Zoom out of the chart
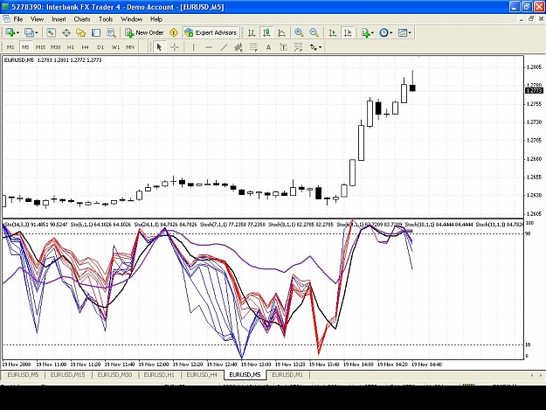Screen dimensions: 546x410 pos(314,32)
